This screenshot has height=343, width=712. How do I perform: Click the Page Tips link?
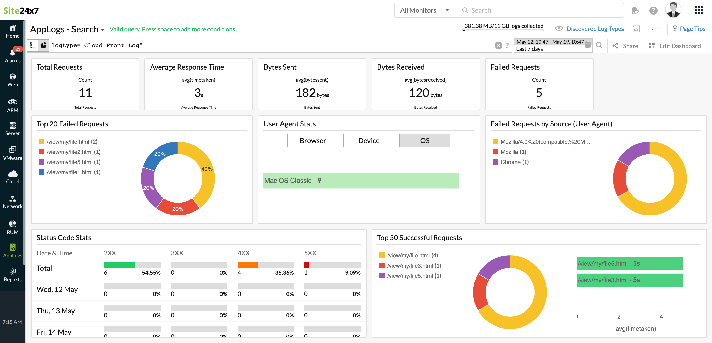(689, 28)
